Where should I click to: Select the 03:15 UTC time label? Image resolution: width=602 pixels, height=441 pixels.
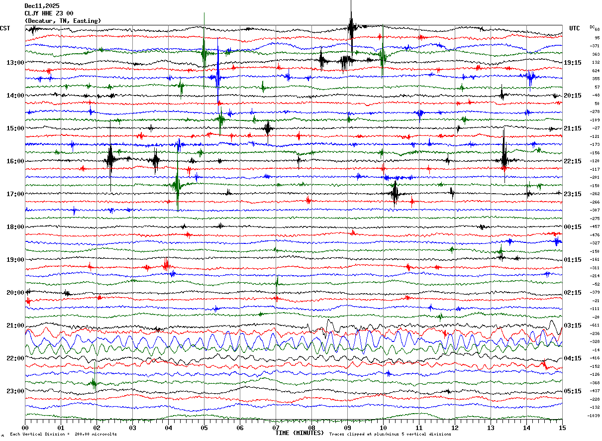[x=573, y=326]
